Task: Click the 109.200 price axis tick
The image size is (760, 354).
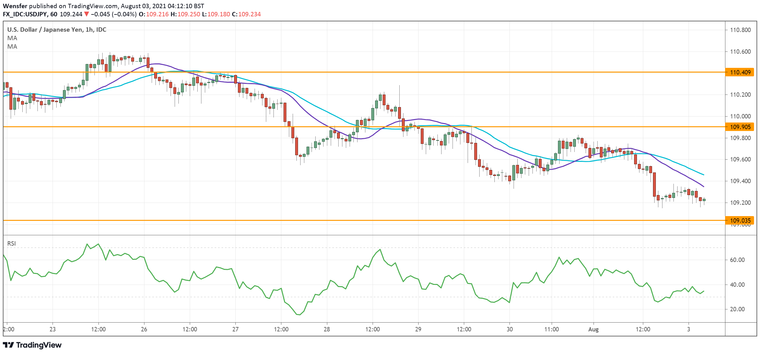Action: 740,203
